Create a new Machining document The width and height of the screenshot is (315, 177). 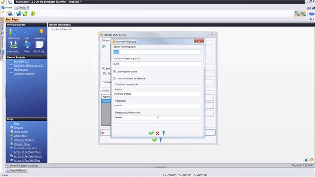pos(13,34)
